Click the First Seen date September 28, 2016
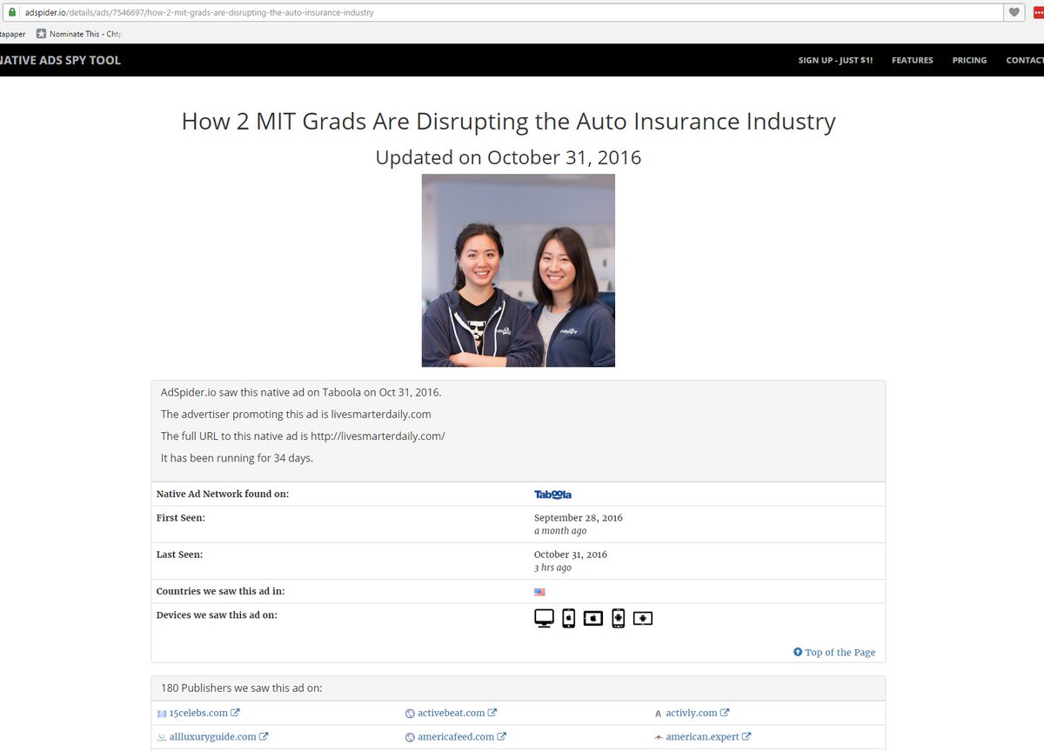Image resolution: width=1044 pixels, height=751 pixels. point(579,517)
